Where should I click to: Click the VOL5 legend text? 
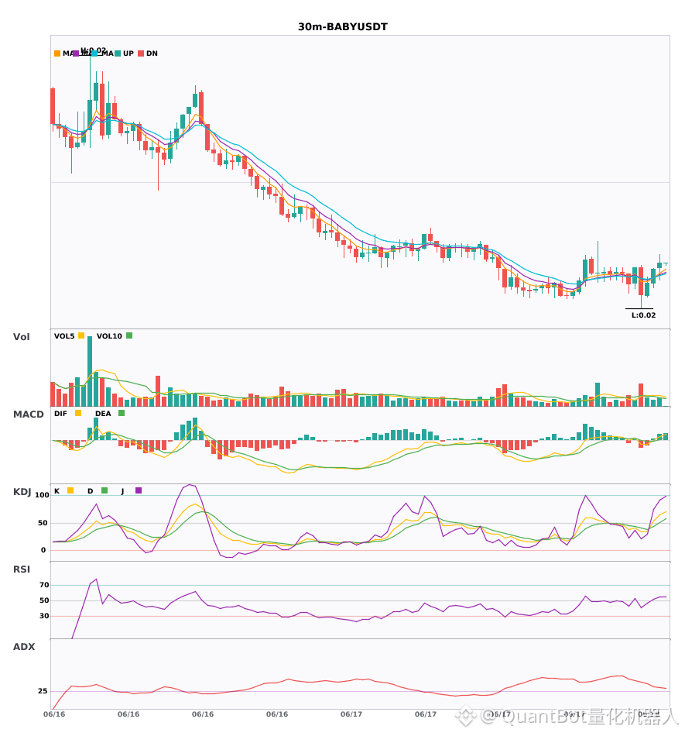pyautogui.click(x=64, y=336)
